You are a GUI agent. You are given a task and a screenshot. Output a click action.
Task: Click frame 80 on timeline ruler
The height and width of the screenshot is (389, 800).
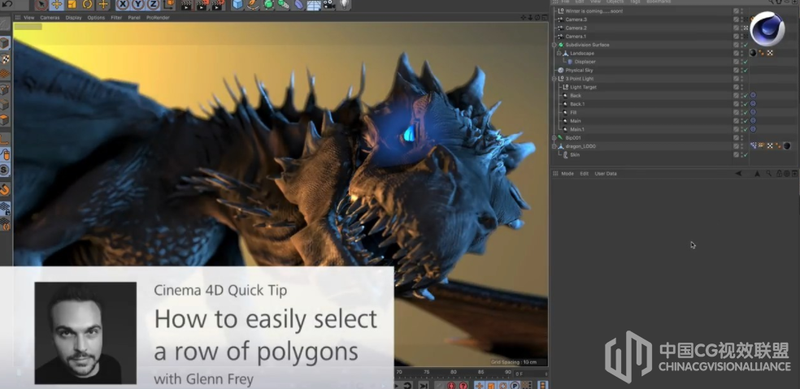point(454,372)
